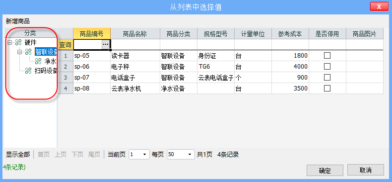Select row number 2 header
The width and height of the screenshot is (392, 182).
[65, 67]
